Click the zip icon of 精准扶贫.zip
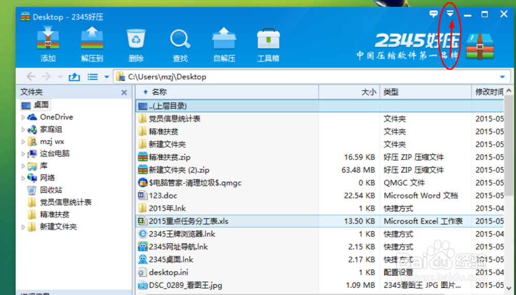Image resolution: width=516 pixels, height=295 pixels. 142,157
